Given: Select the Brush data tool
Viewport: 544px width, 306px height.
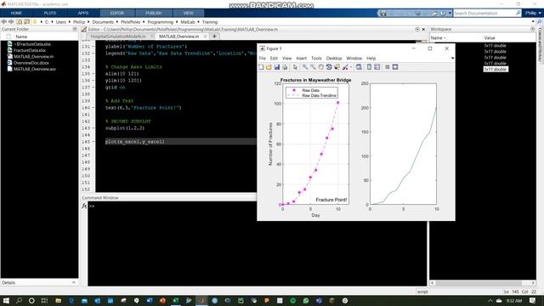Looking at the screenshot, I should 345,67.
